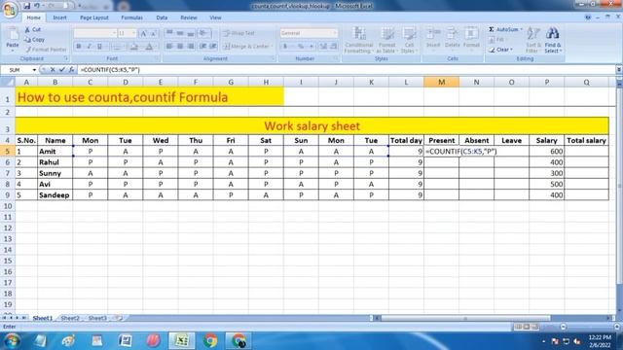Viewport: 623px width, 350px height.
Task: Open the General number format dropdown
Action: point(335,33)
